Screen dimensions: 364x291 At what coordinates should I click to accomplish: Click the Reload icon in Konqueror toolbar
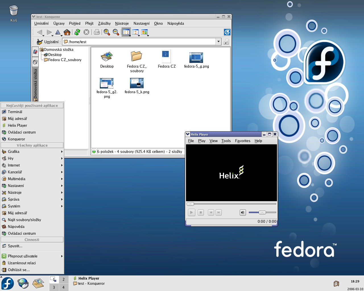(x=77, y=32)
